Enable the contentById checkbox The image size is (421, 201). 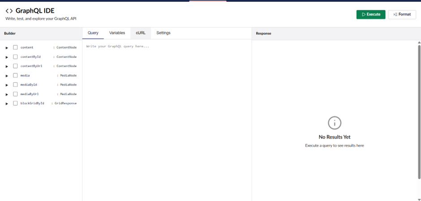15,57
